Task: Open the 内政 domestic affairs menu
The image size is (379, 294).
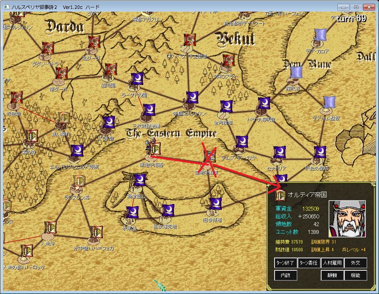Action: [x=285, y=275]
